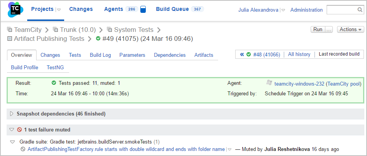Open the Build Profile tab
The width and height of the screenshot is (367, 156).
(x=24, y=67)
